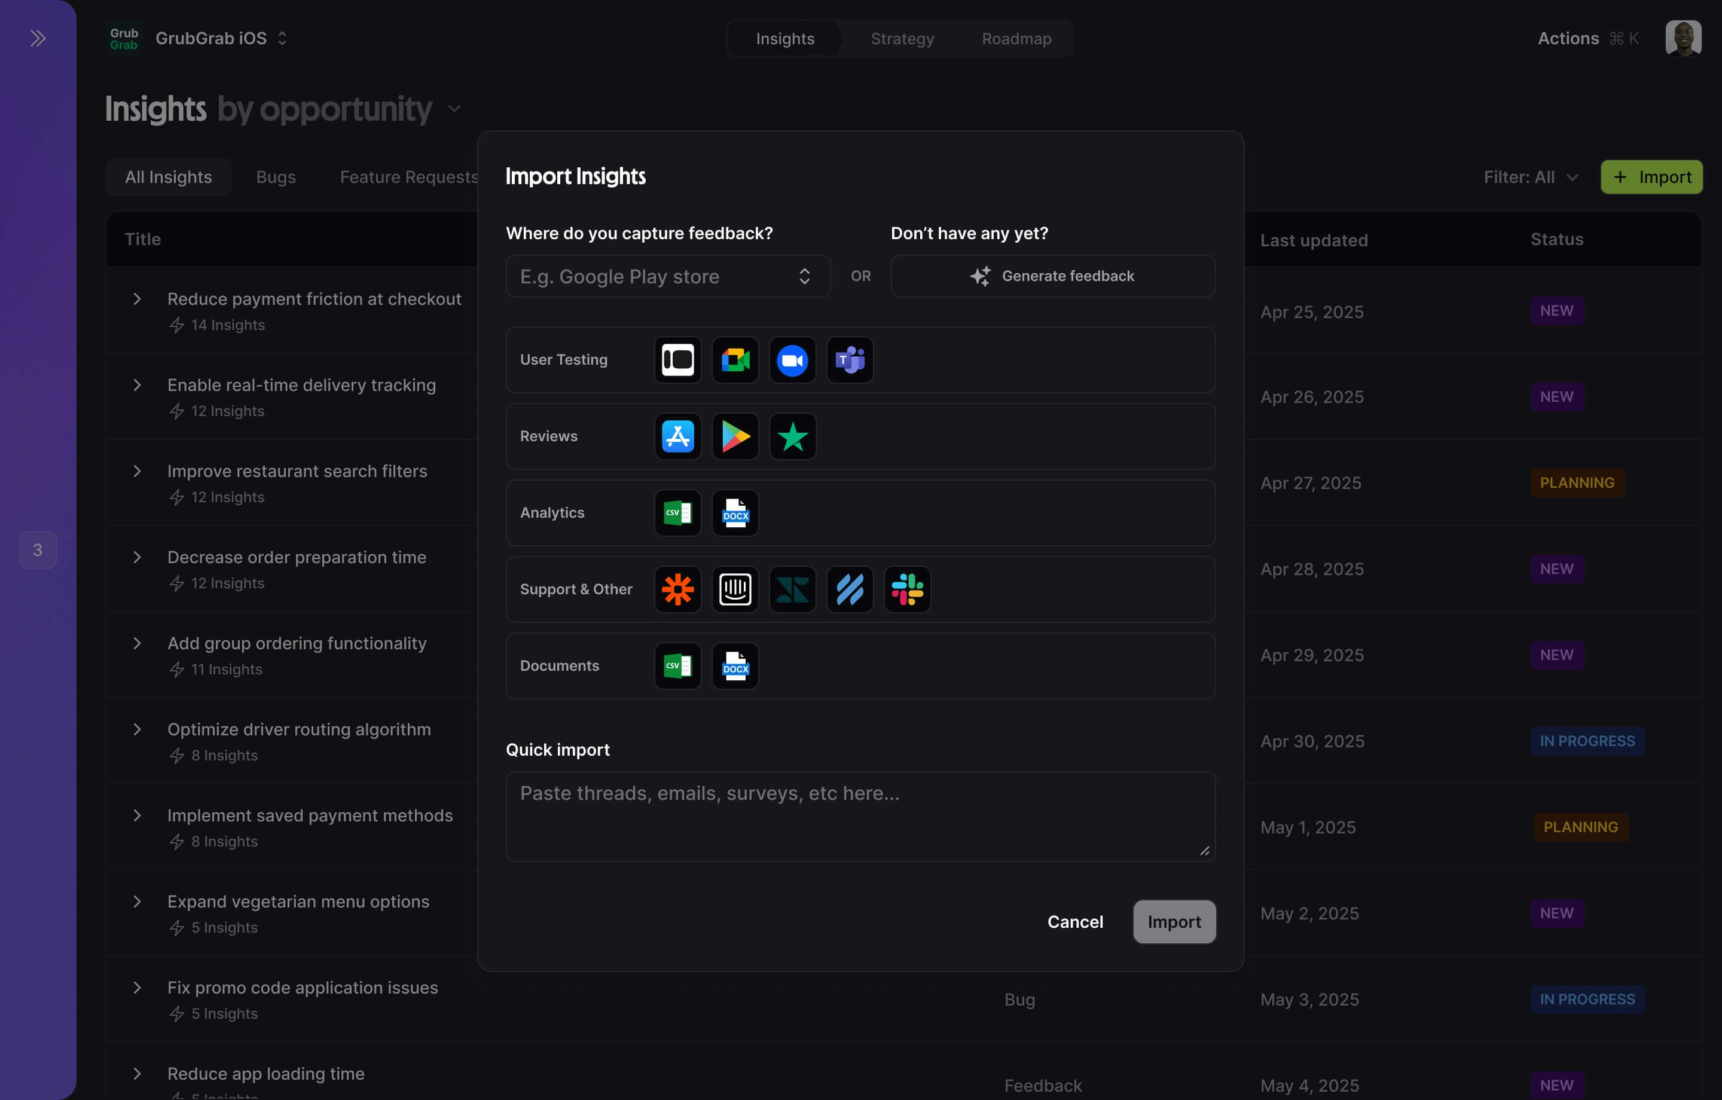Click the Trustpilot star icon under Reviews
The height and width of the screenshot is (1100, 1722).
tap(792, 436)
